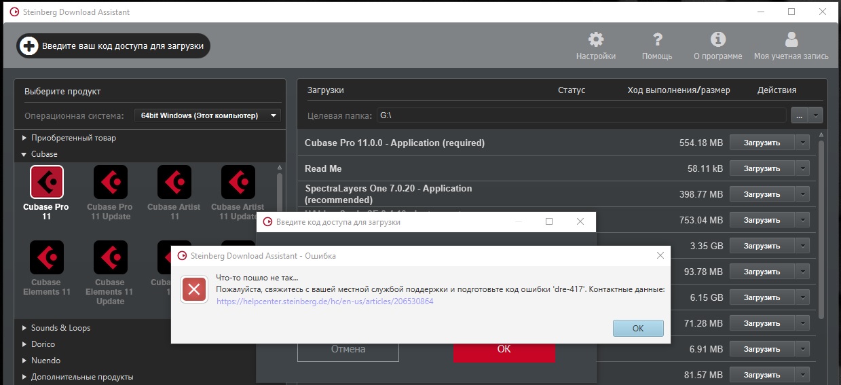Expand the Dorico category
The height and width of the screenshot is (385, 841).
pos(25,344)
